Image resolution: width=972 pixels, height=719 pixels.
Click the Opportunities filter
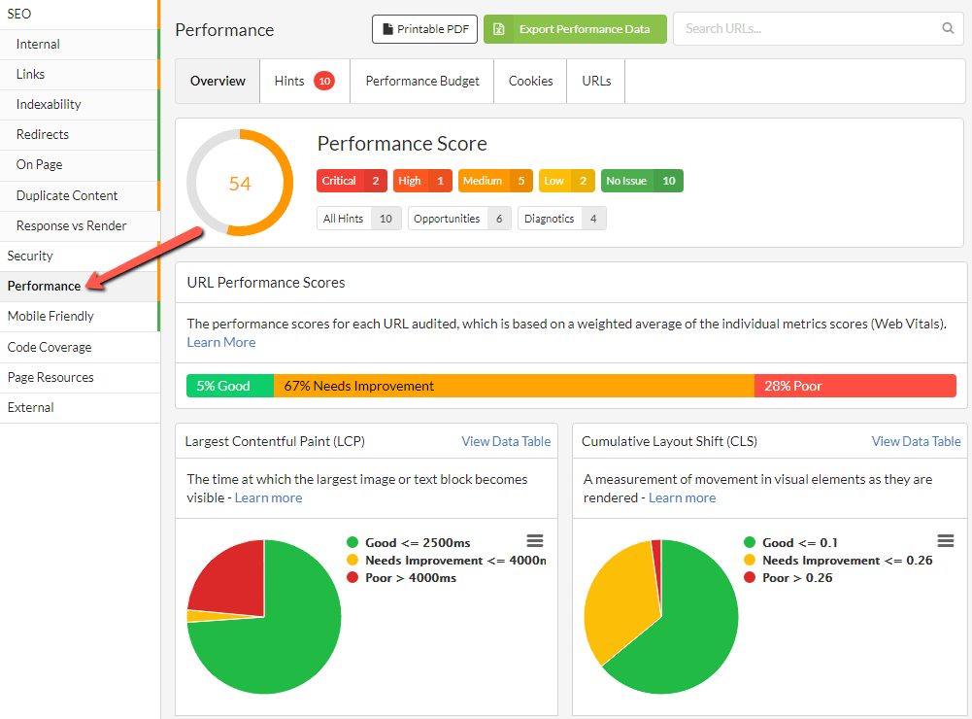459,219
